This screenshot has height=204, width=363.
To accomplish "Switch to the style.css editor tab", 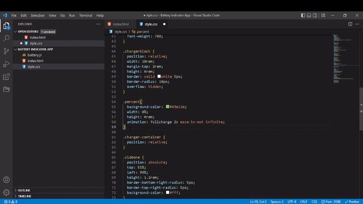I will point(151,24).
